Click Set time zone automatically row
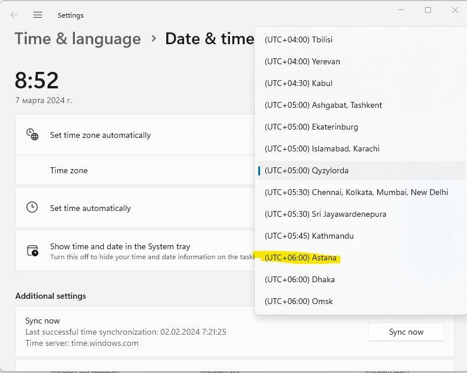 135,135
